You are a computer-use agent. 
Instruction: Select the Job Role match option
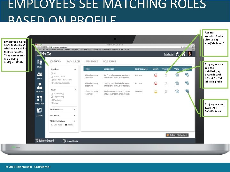point(52,125)
